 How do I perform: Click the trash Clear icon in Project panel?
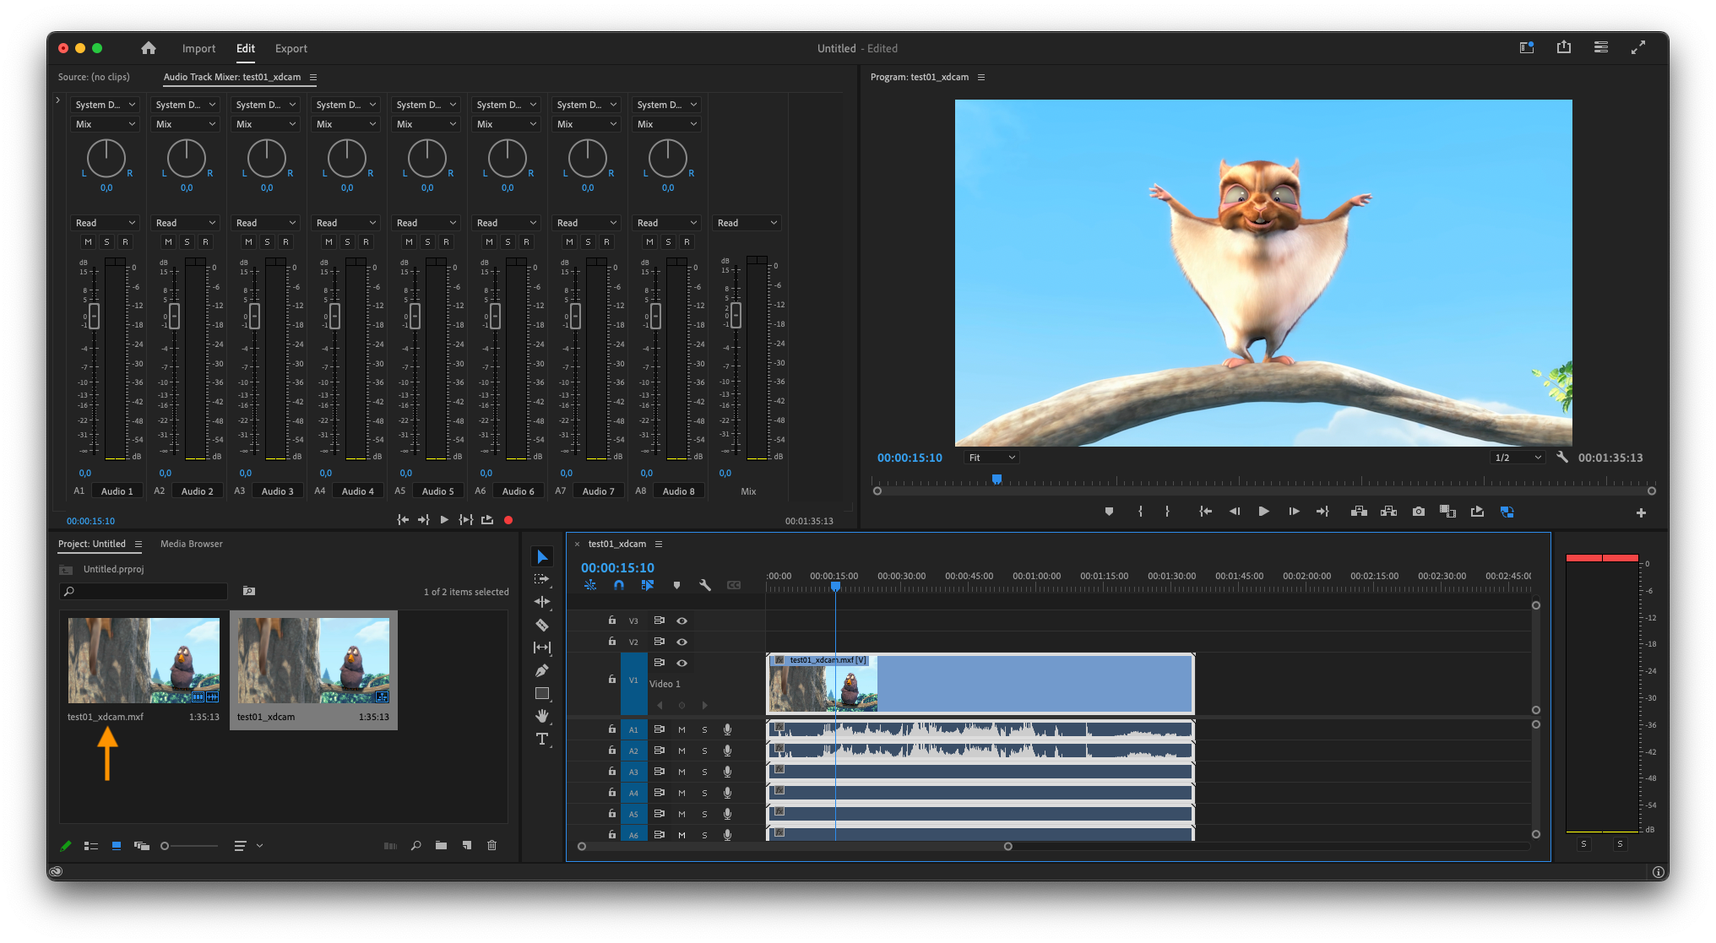pos(492,846)
